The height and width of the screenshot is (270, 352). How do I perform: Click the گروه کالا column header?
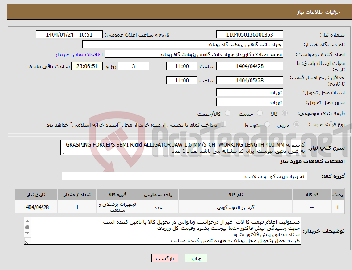click(117, 195)
